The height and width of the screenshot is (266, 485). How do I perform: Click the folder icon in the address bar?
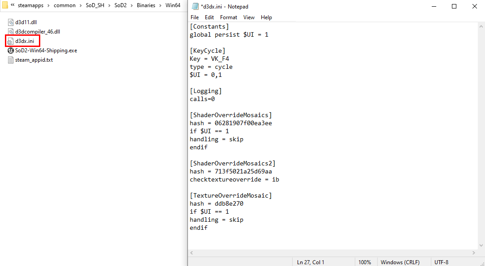5,5
